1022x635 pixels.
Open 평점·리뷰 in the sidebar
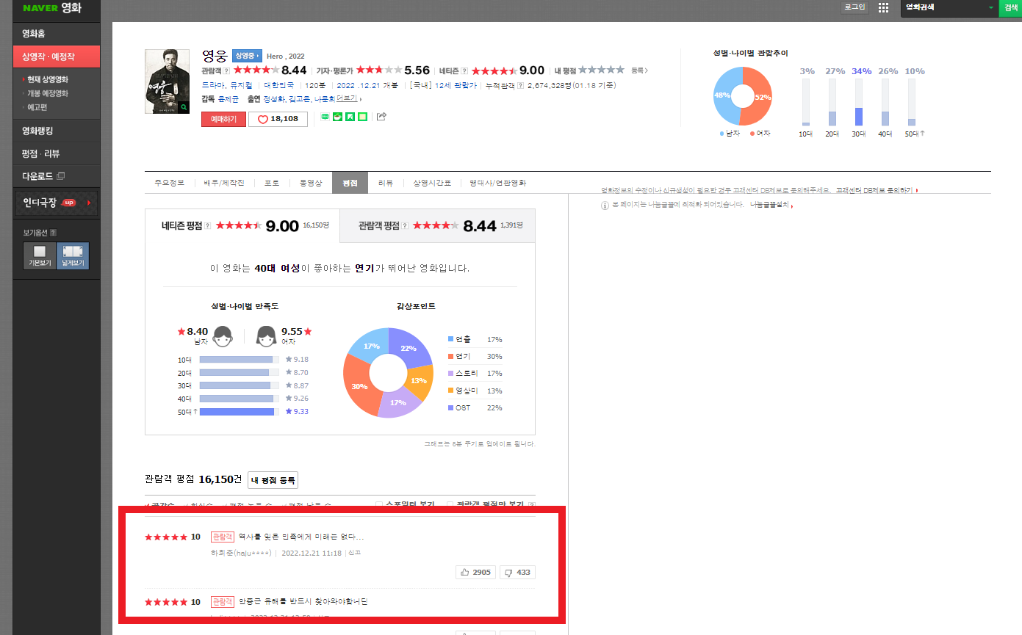click(56, 153)
